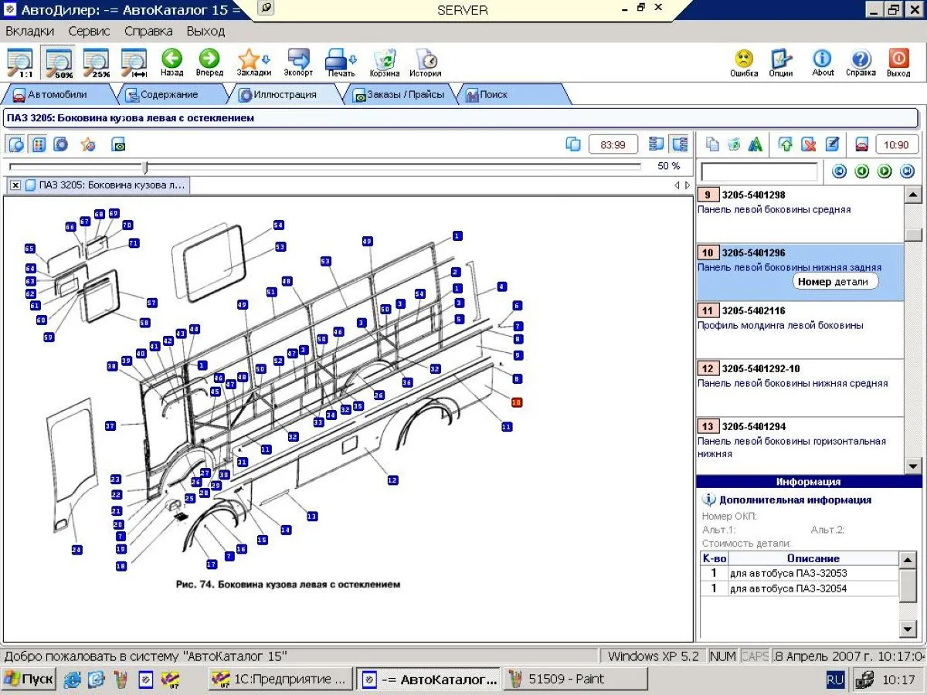Click the green up-arrow parts icon
Image resolution: width=927 pixels, height=695 pixels.
786,144
